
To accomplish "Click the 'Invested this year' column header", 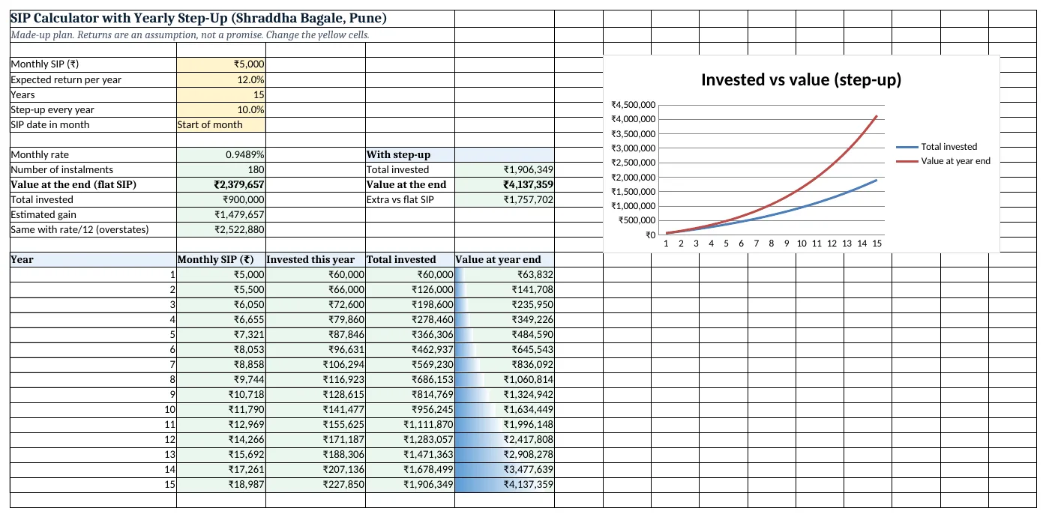I will tap(315, 260).
